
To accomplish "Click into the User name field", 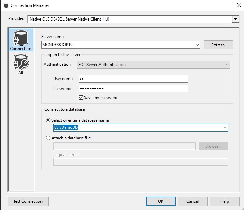I will click(x=133, y=78).
